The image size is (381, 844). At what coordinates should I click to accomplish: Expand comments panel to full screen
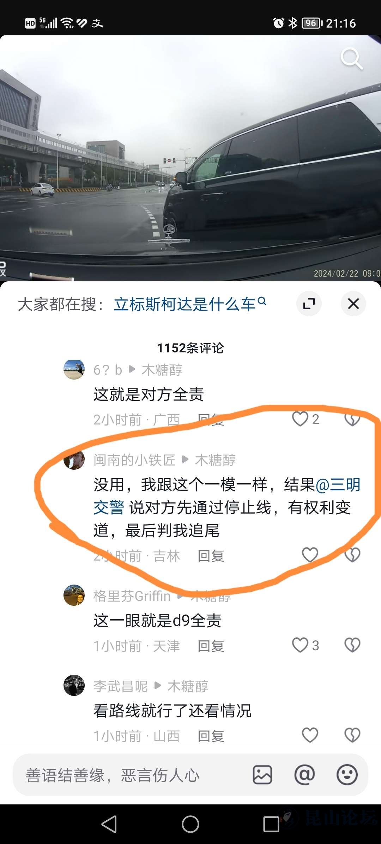[x=309, y=304]
